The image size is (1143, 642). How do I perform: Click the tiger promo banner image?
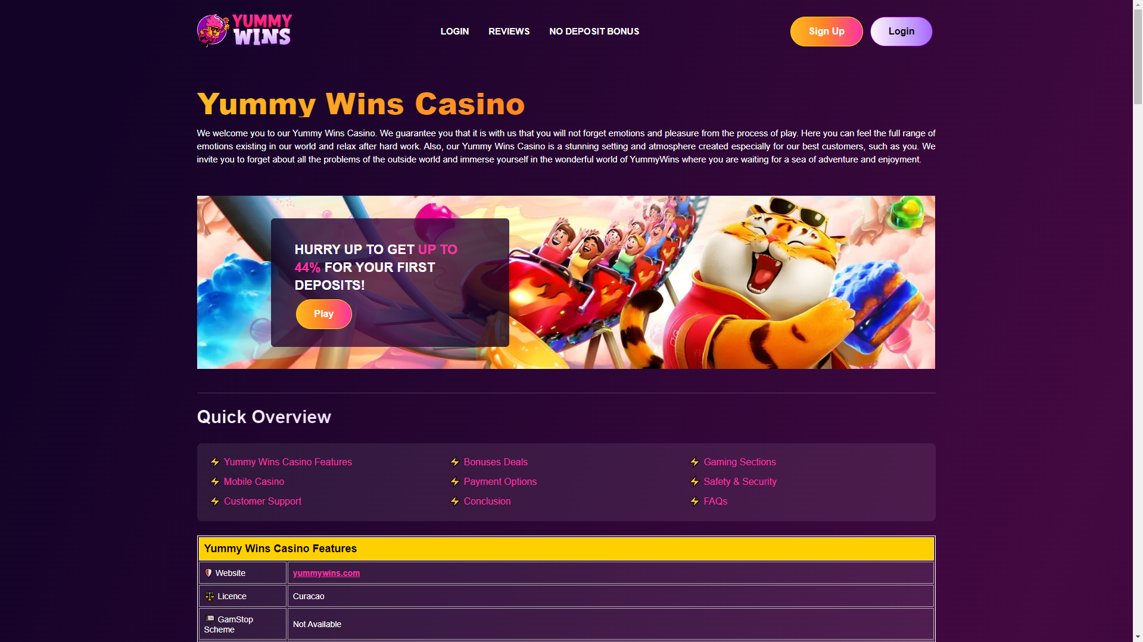[721, 282]
